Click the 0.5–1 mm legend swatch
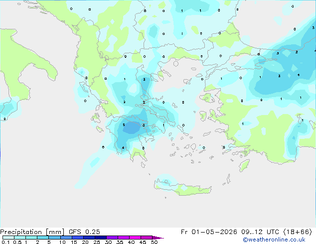316x244 pixels. 20,238
